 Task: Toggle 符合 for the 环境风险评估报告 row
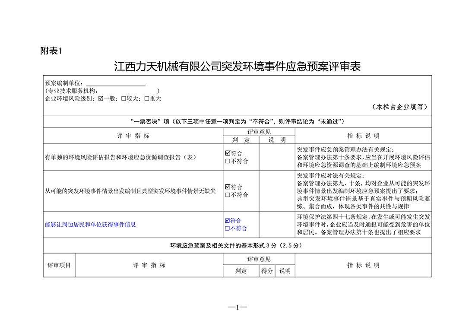(x=228, y=153)
